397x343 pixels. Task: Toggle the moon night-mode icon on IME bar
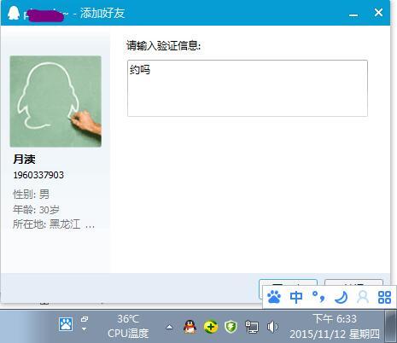tap(342, 297)
